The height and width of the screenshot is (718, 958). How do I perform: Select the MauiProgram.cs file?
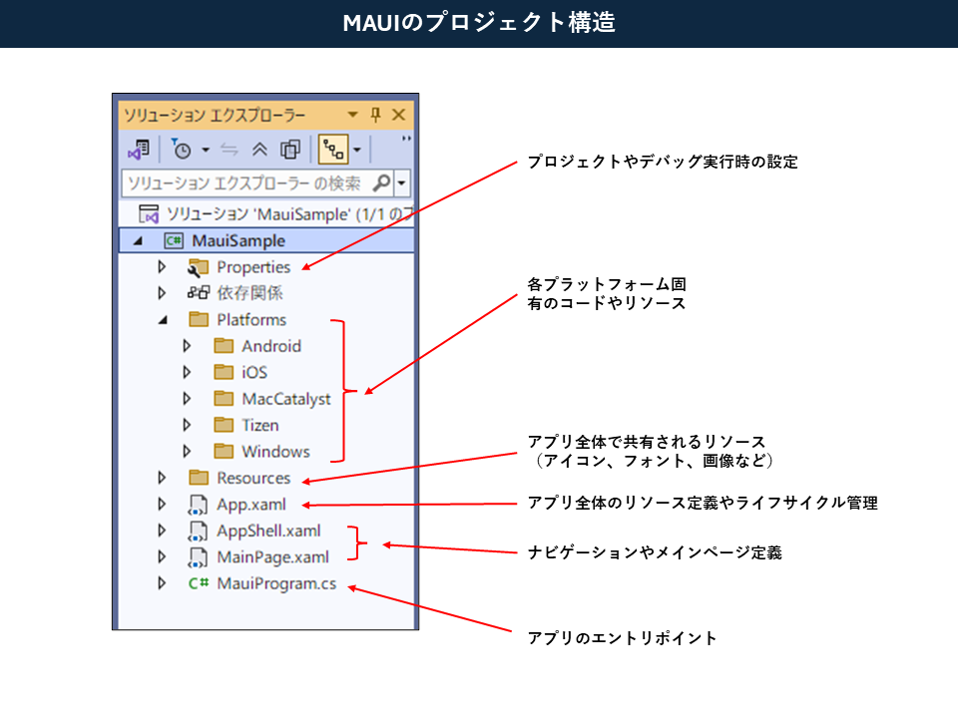tap(276, 583)
